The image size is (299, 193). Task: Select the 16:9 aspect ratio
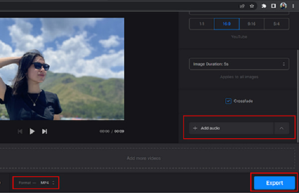pos(227,24)
